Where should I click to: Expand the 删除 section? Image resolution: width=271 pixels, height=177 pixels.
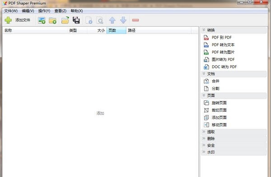234,139
